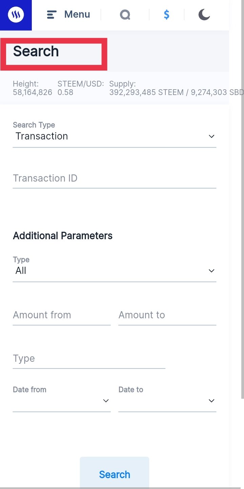Open the hamburger Menu icon
Screen dimensions: 244x489
(52, 15)
